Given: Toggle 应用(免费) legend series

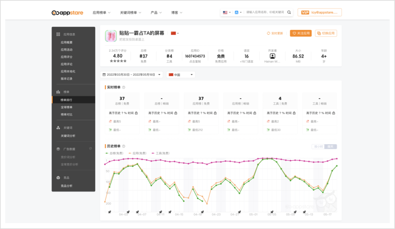Looking at the screenshot, I should tap(138, 153).
